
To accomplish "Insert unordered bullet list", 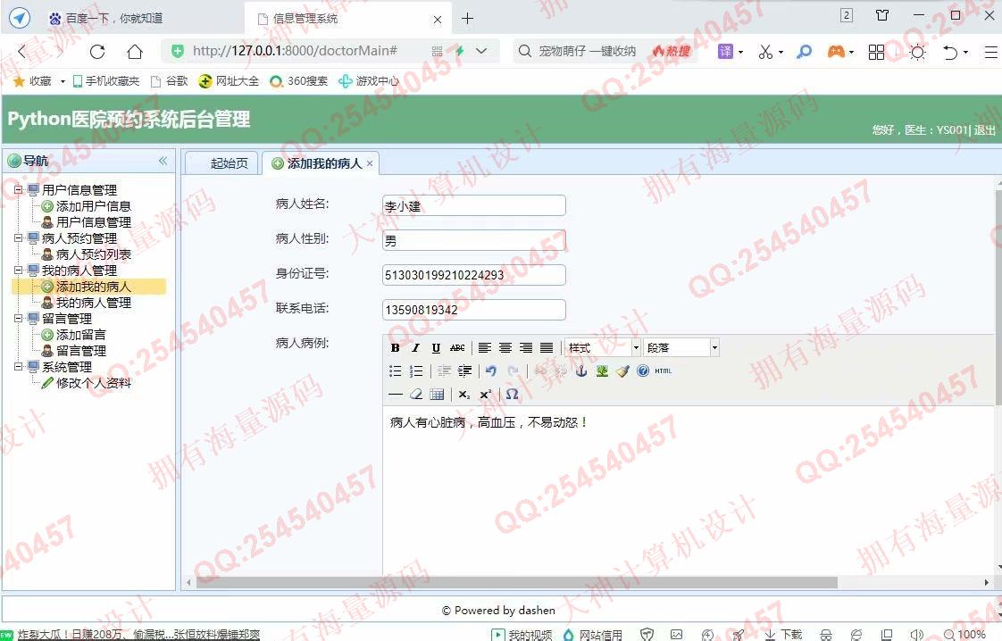I will click(x=395, y=370).
